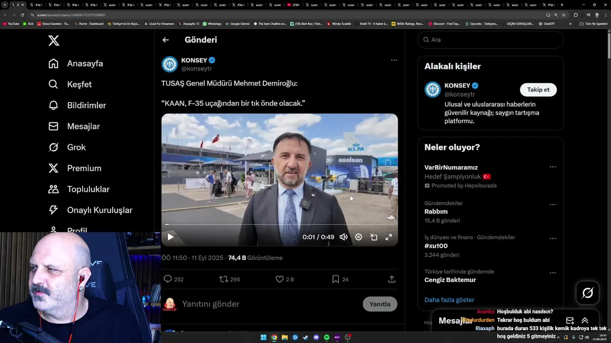This screenshot has height=343, width=611.
Task: Open options for Rabbım trend
Action: pyautogui.click(x=552, y=204)
